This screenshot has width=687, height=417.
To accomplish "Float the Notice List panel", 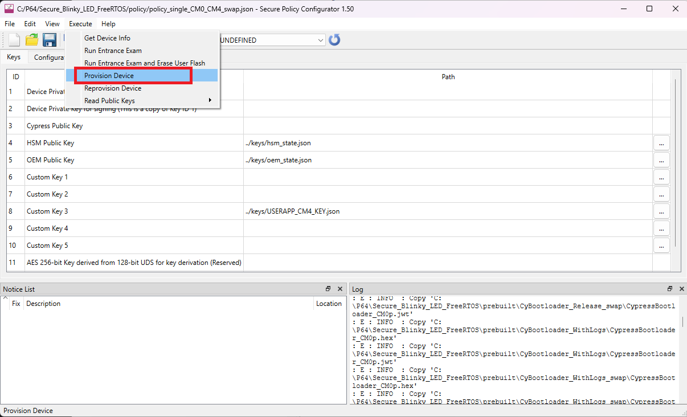I will pos(328,289).
